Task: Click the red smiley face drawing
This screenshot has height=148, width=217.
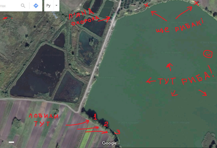Action: pyautogui.click(x=208, y=54)
